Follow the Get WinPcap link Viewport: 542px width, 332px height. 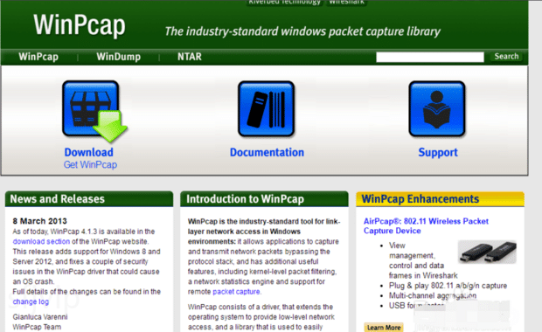[90, 164]
